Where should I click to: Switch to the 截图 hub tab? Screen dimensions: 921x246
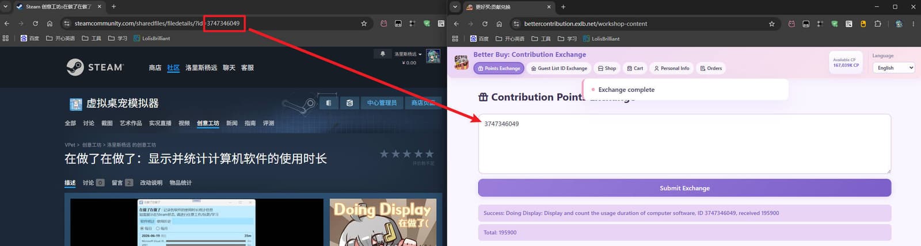tap(107, 123)
